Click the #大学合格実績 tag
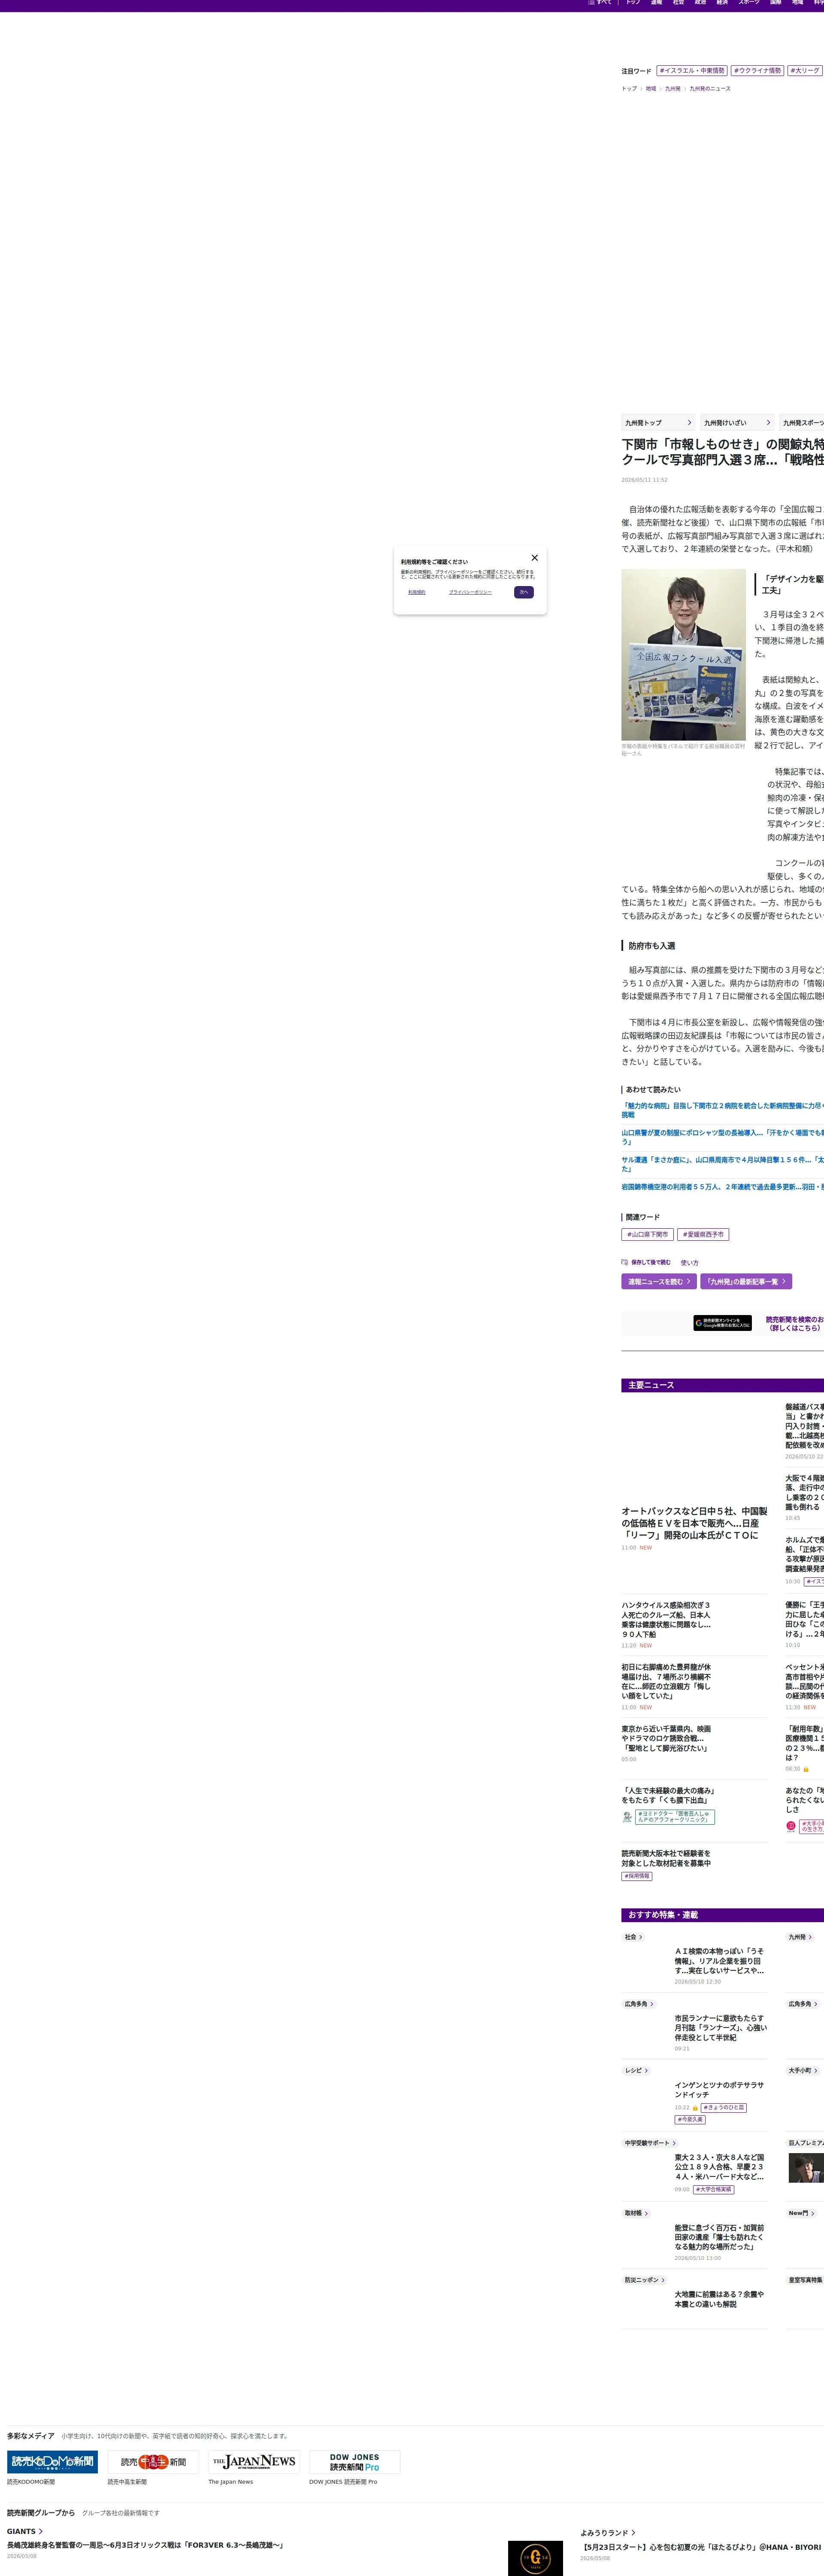Viewport: 824px width, 2576px height. (x=714, y=2190)
